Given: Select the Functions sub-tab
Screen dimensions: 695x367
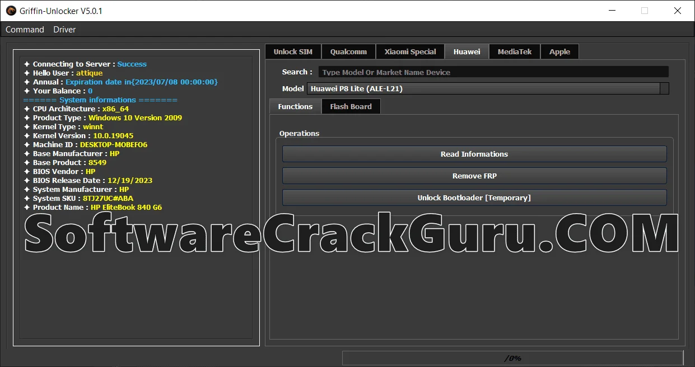Looking at the screenshot, I should 295,106.
